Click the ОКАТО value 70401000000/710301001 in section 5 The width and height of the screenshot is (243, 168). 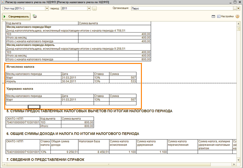[x=23, y=122]
